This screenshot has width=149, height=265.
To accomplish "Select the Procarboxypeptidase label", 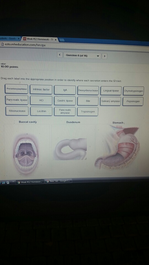I will pos(17,89).
